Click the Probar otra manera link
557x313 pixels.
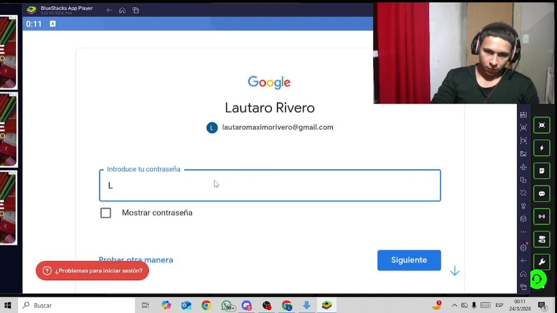136,260
